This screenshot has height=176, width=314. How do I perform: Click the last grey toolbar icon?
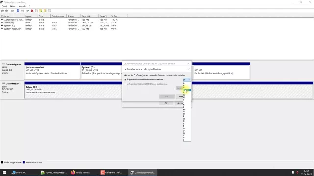point(49,11)
